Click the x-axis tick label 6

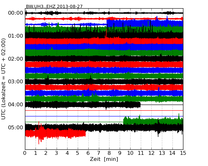tap(88, 153)
